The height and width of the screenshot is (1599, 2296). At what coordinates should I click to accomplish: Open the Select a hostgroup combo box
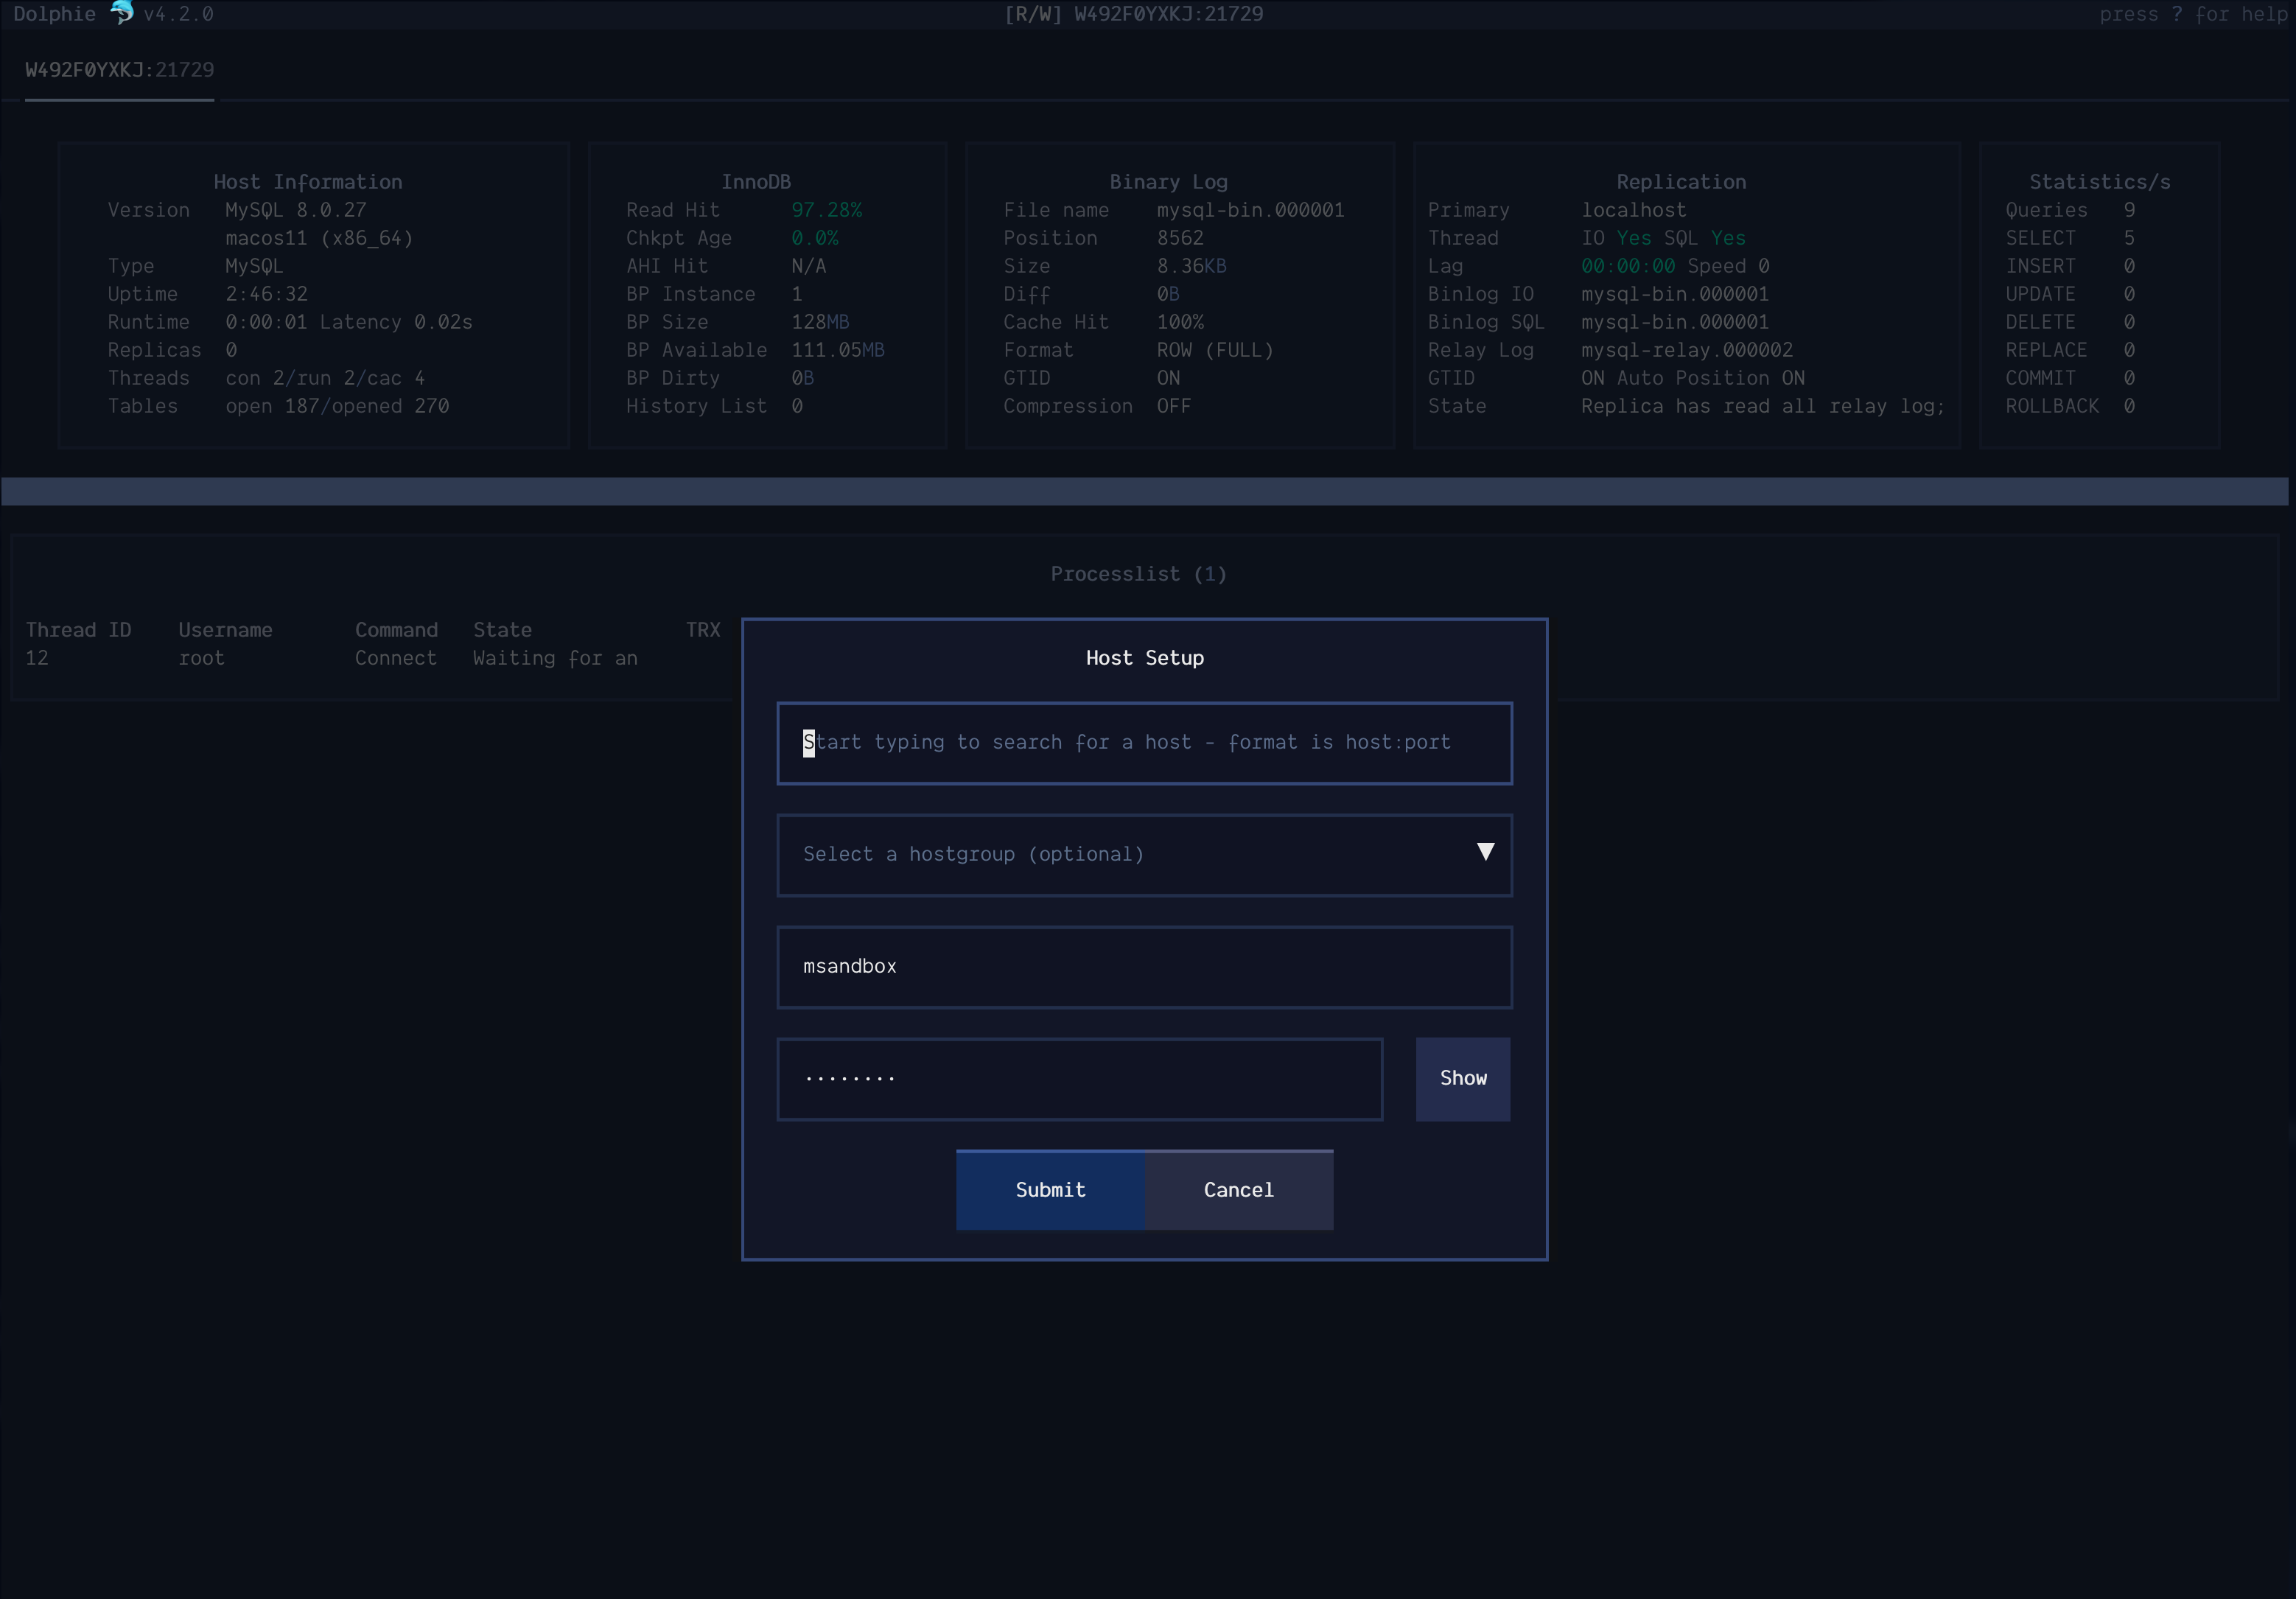1120,855
